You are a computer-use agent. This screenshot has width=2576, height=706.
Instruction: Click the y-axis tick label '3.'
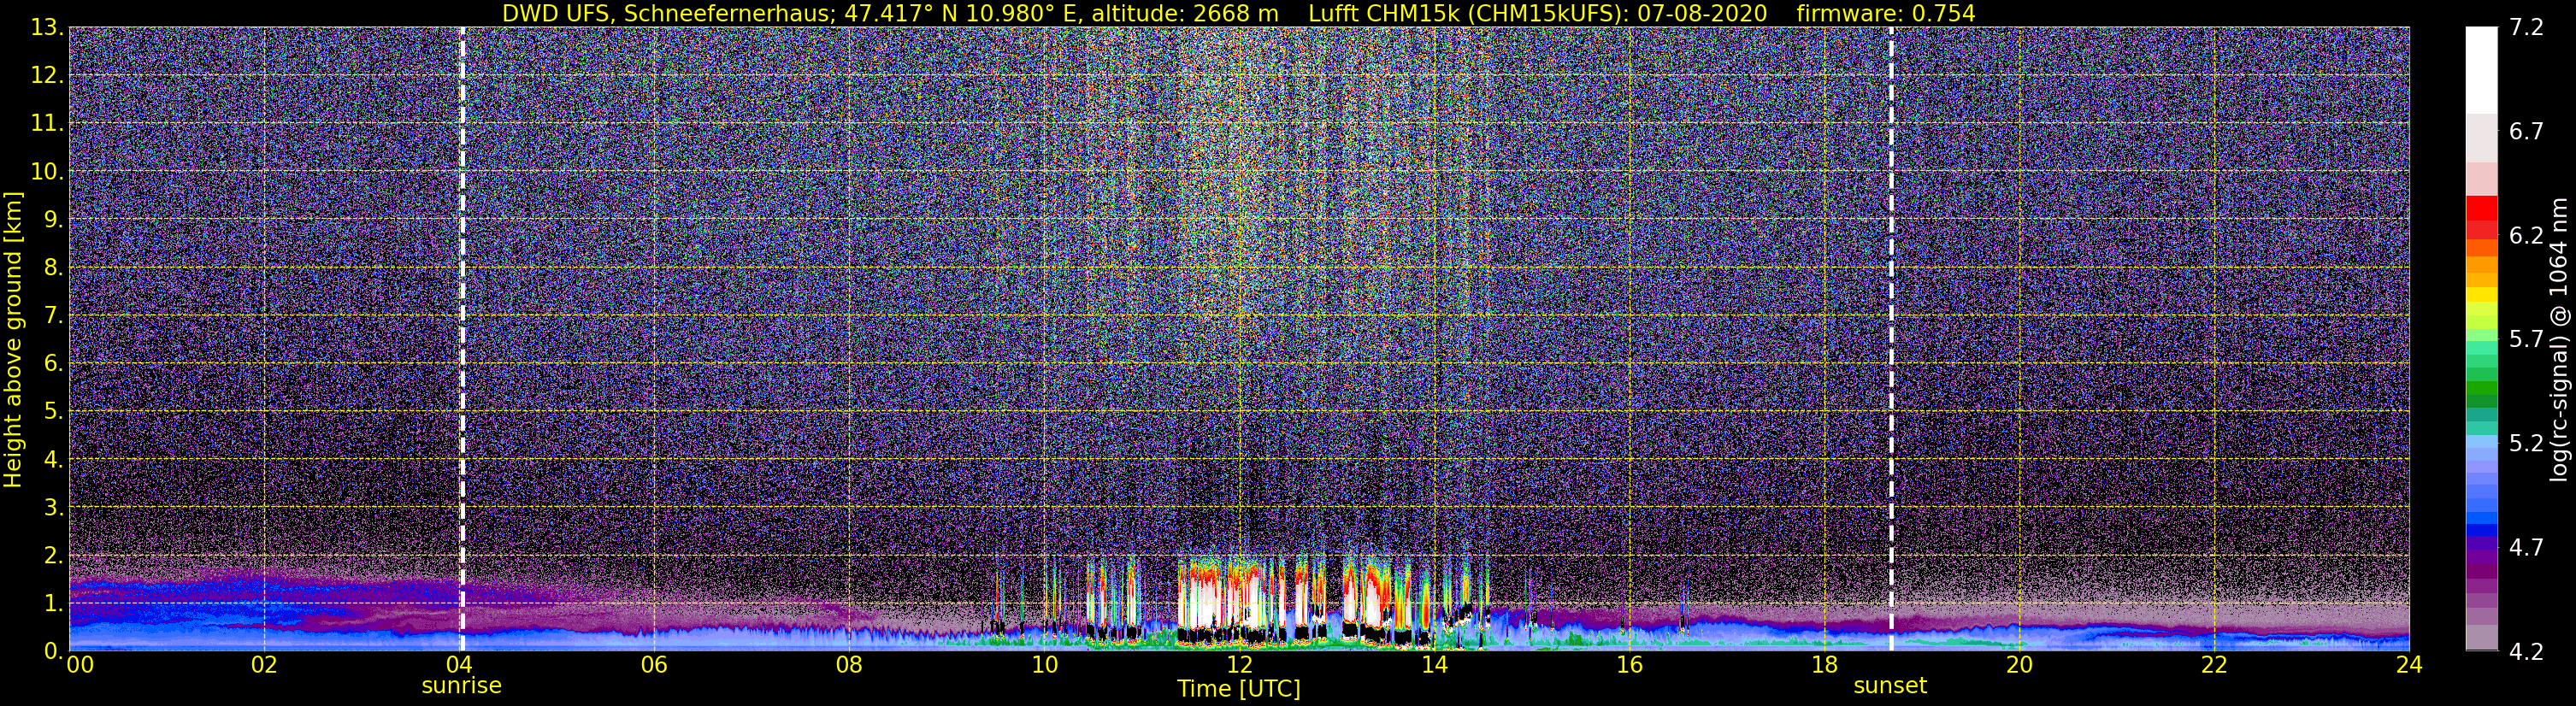tap(54, 507)
